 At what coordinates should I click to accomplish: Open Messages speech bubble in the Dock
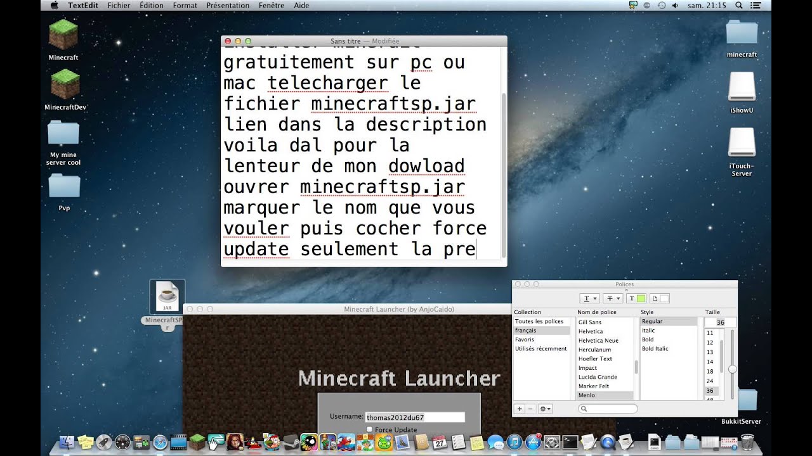495,442
